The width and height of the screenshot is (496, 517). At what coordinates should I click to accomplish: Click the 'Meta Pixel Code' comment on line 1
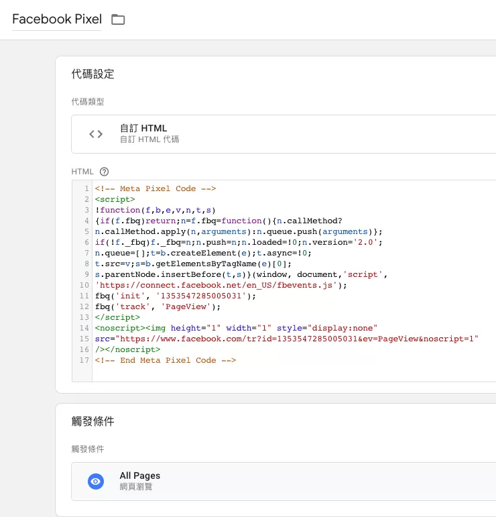(x=156, y=188)
